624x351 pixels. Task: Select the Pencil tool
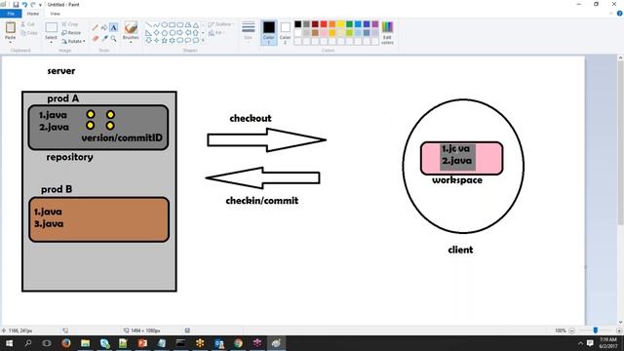(96, 27)
